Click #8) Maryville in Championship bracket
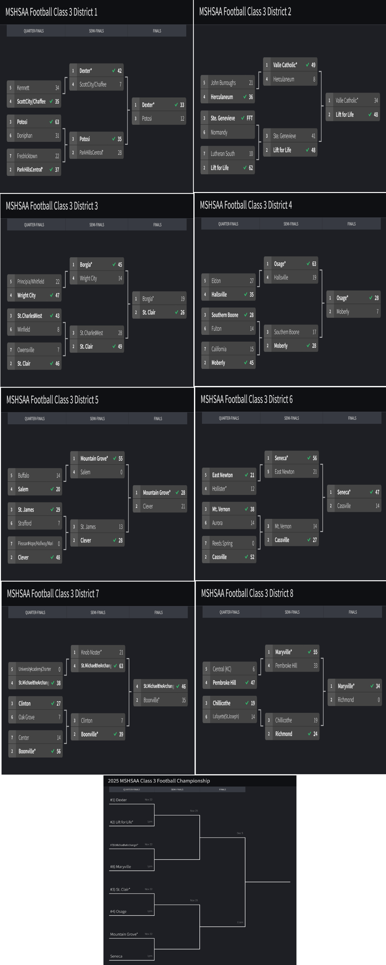The width and height of the screenshot is (386, 965). [121, 867]
